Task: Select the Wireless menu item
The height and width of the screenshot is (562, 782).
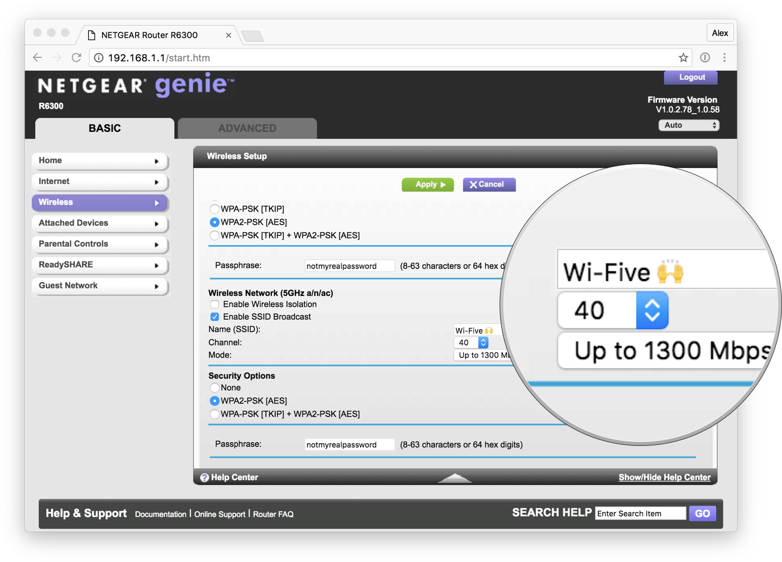Action: 100,203
